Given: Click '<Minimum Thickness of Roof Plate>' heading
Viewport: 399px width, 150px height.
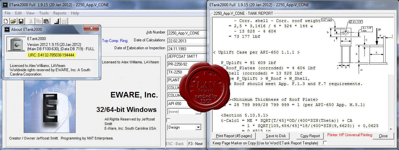Looking at the screenshot, I should click(x=275, y=99).
